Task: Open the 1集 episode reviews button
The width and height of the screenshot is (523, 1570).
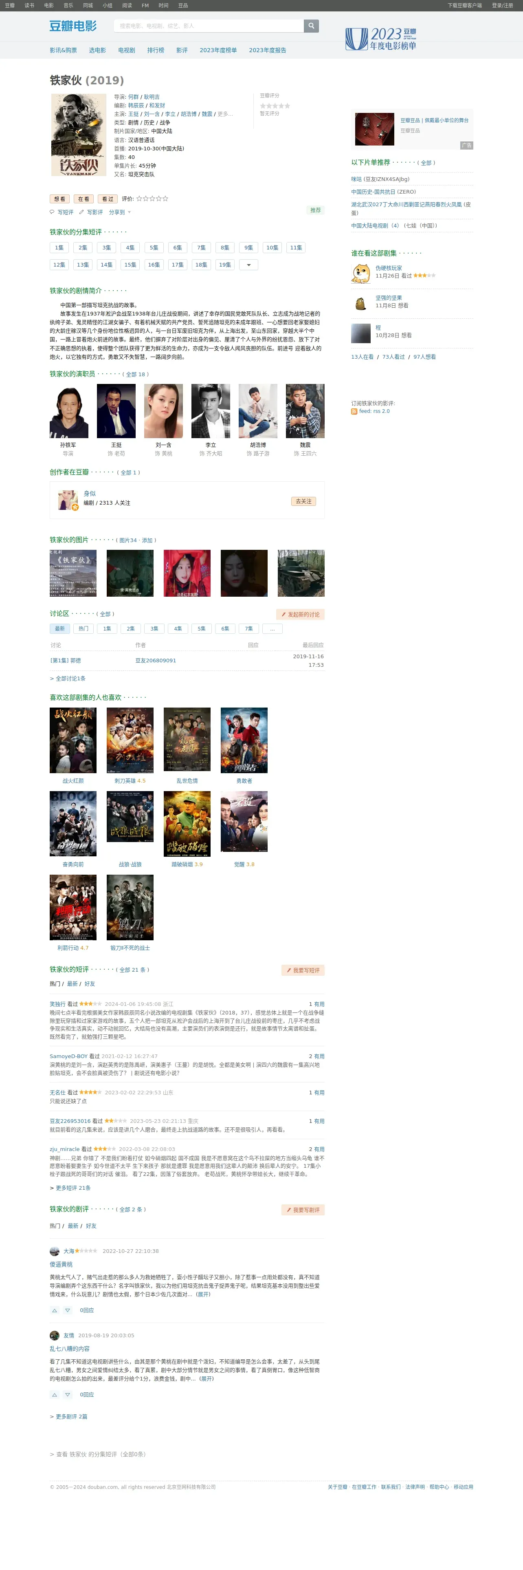Action: tap(59, 247)
